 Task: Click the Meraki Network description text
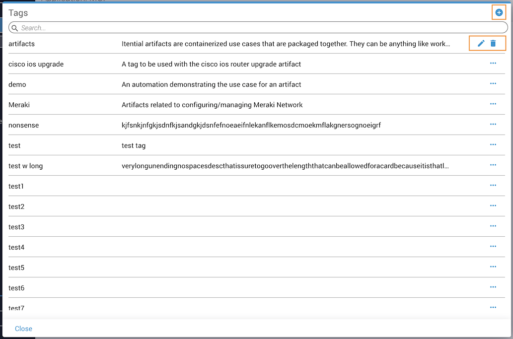tap(212, 105)
